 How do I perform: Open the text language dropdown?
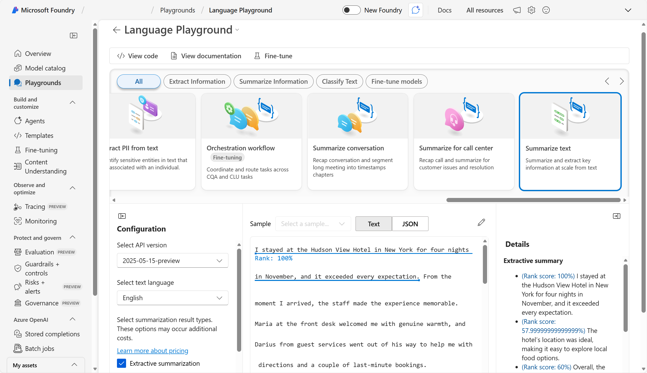pyautogui.click(x=172, y=298)
